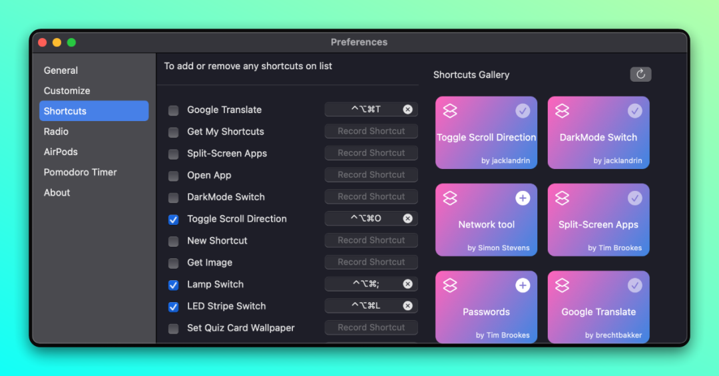Add the Passwords shortcut via plus icon

[523, 285]
